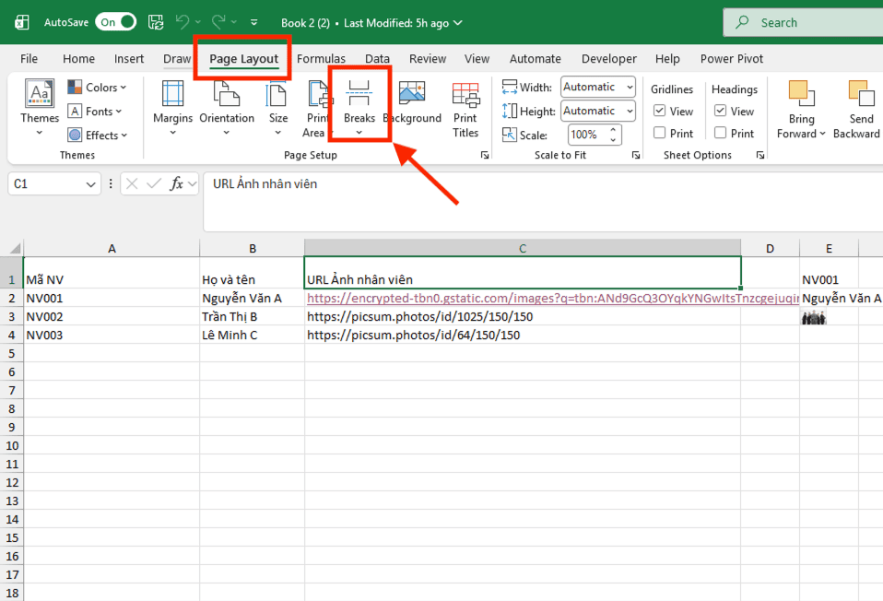Toggle Gridlines View checkbox

659,111
